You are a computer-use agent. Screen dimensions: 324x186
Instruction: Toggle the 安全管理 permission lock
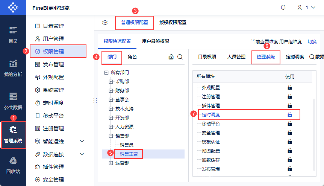(x=290, y=133)
